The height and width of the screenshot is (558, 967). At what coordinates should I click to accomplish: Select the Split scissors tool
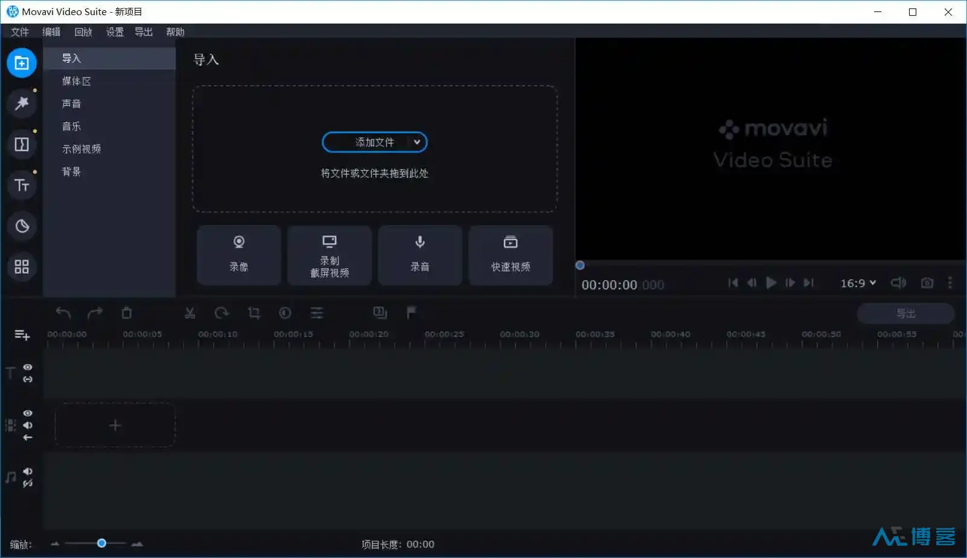(190, 313)
